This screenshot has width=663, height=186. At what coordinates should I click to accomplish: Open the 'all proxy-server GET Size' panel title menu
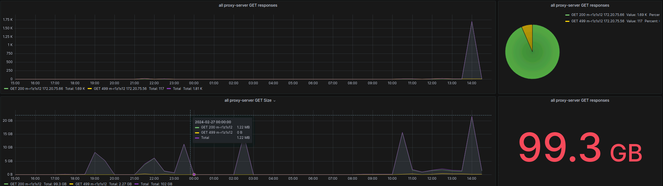pyautogui.click(x=248, y=101)
